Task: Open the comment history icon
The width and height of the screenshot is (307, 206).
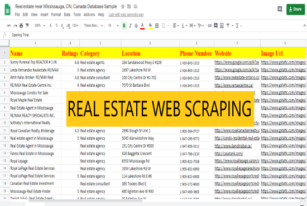Action: click(280, 9)
